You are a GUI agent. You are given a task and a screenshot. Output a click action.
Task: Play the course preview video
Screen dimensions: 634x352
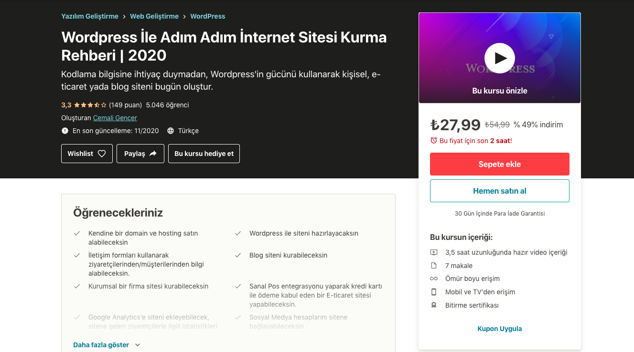500,58
